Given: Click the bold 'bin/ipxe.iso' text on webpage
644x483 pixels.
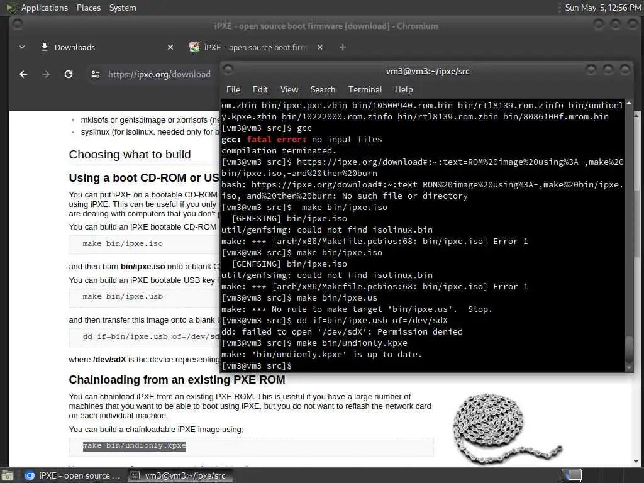Looking at the screenshot, I should pos(143,267).
